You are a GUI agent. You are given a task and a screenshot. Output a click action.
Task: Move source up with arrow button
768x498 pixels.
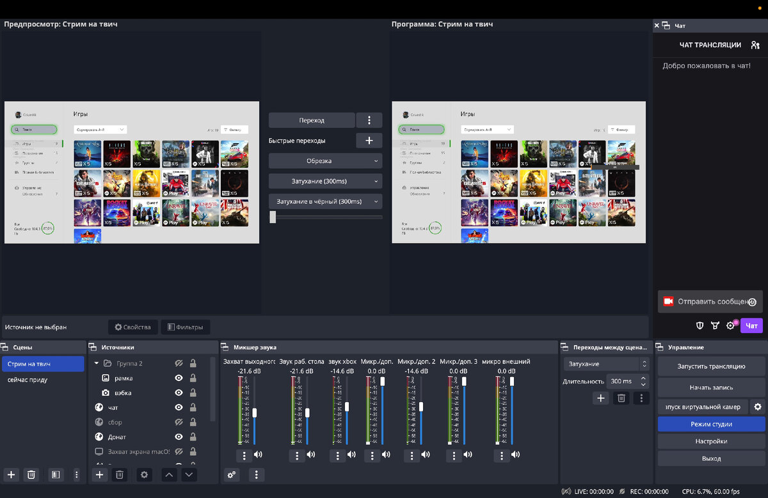169,474
